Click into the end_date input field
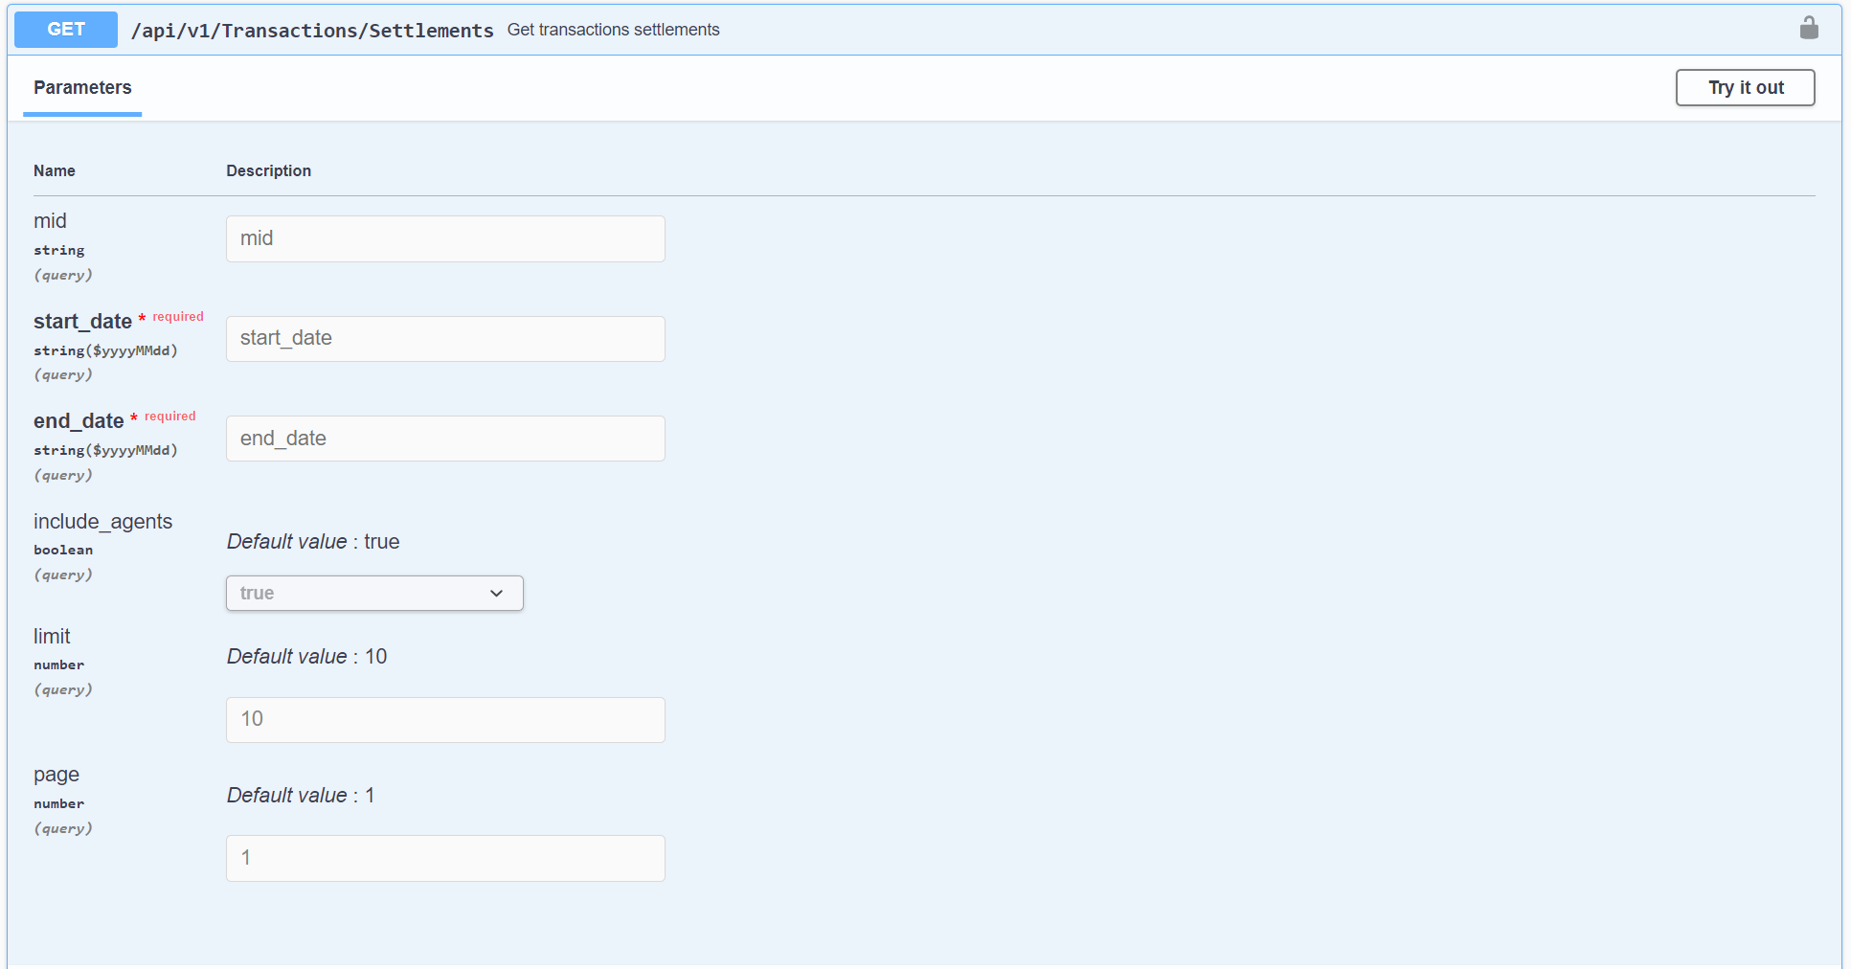This screenshot has height=969, width=1851. point(445,439)
